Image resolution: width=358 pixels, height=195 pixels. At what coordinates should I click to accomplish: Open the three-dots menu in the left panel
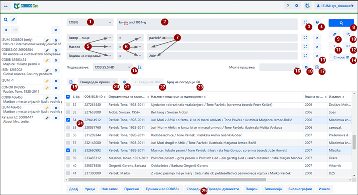pos(15,30)
